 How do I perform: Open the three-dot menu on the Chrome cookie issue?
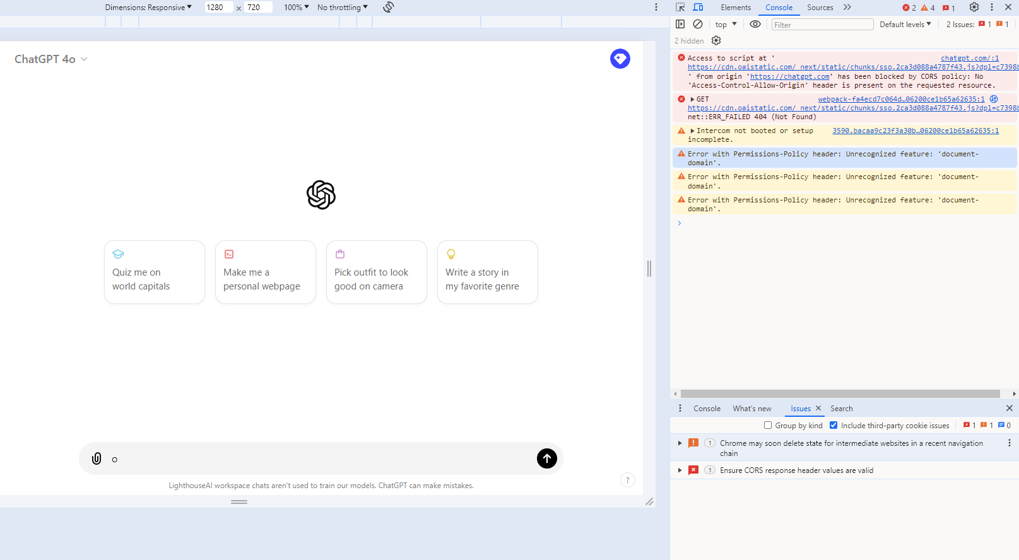click(1010, 443)
